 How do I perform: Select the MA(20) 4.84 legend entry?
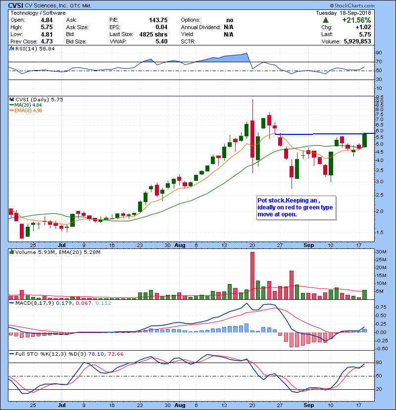26,105
